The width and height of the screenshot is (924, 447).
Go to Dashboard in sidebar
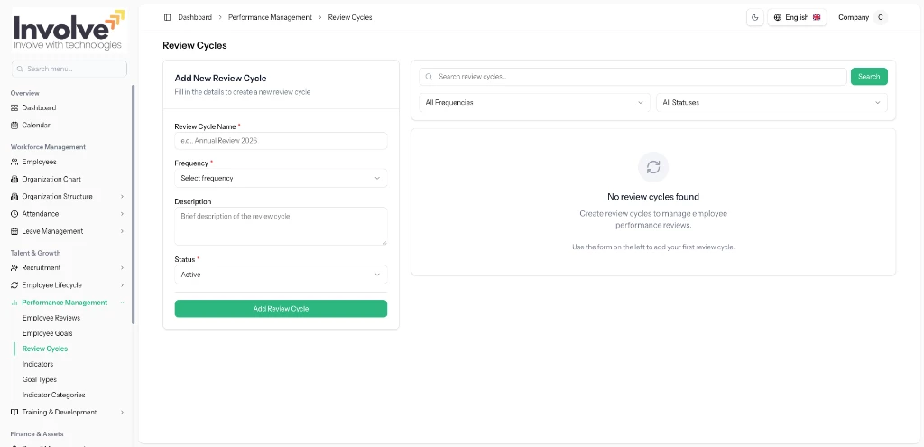[x=39, y=108]
